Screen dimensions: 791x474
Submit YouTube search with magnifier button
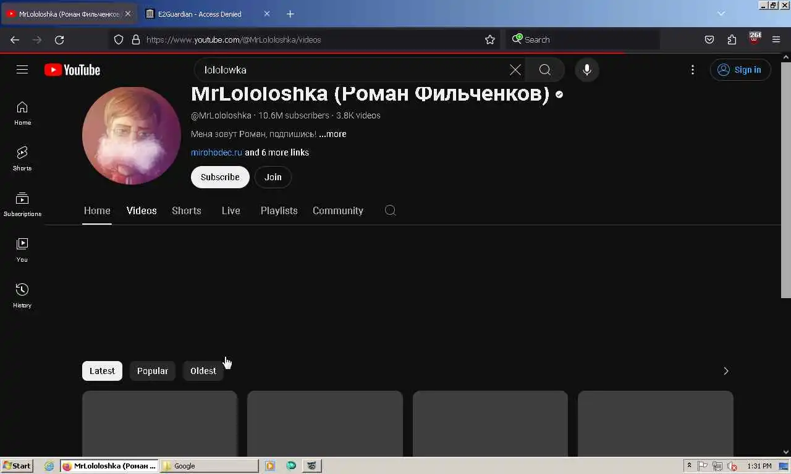point(544,70)
